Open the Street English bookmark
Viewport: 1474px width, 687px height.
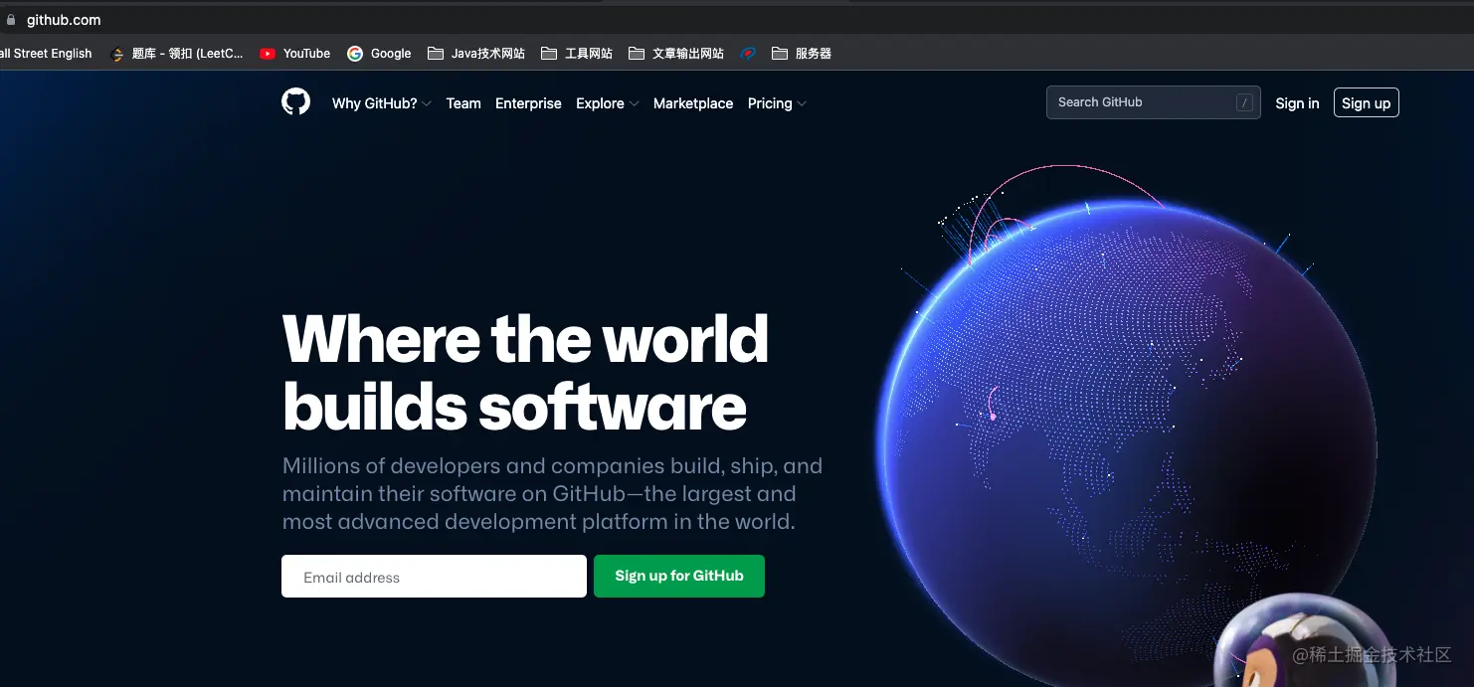pyautogui.click(x=46, y=54)
